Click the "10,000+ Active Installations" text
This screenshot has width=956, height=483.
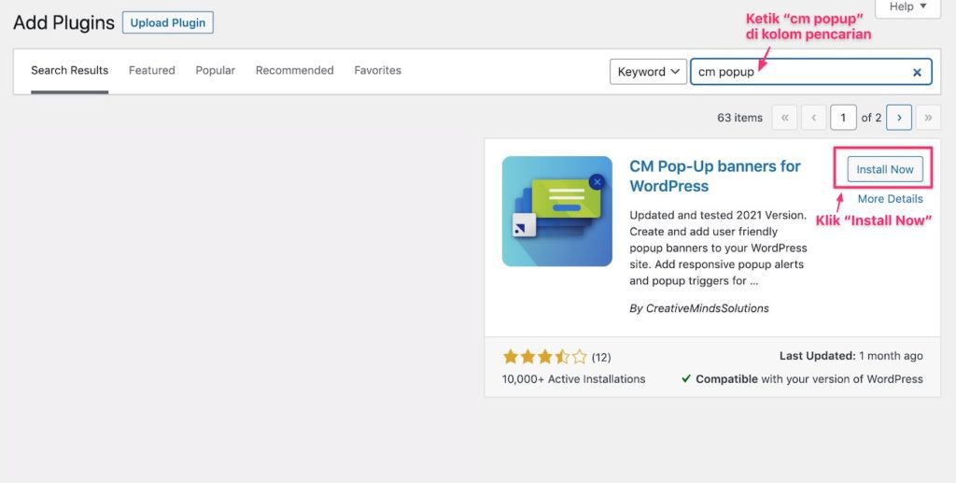[x=574, y=378]
